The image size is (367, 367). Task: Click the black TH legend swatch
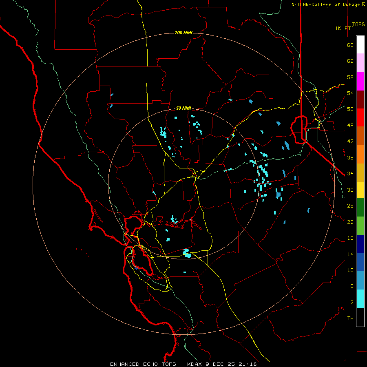pos(360,317)
